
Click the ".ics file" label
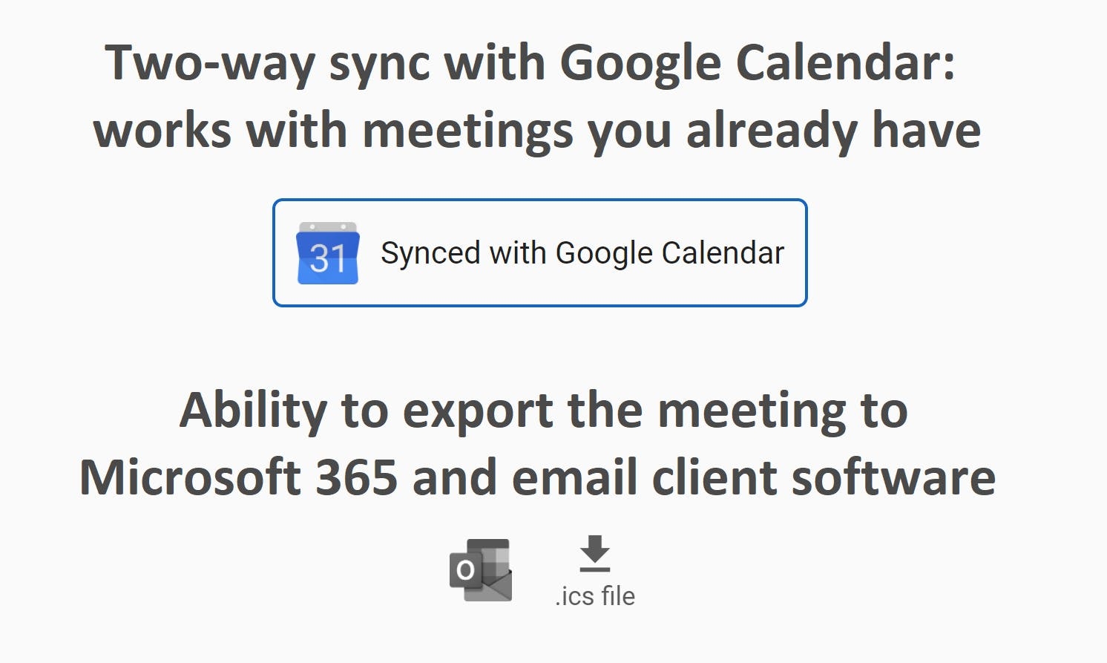(x=595, y=596)
